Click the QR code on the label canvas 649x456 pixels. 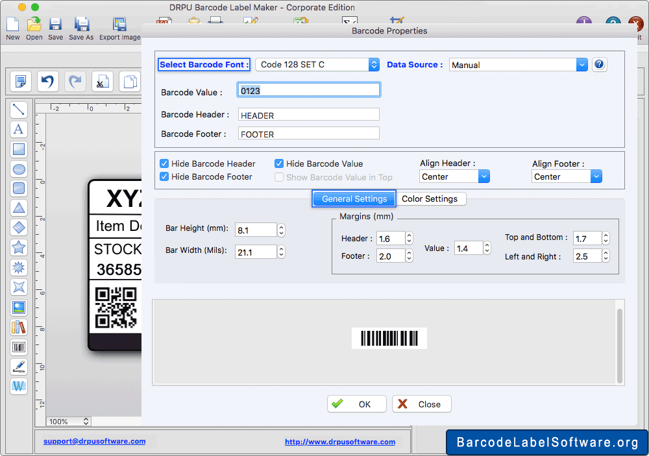pyautogui.click(x=116, y=308)
